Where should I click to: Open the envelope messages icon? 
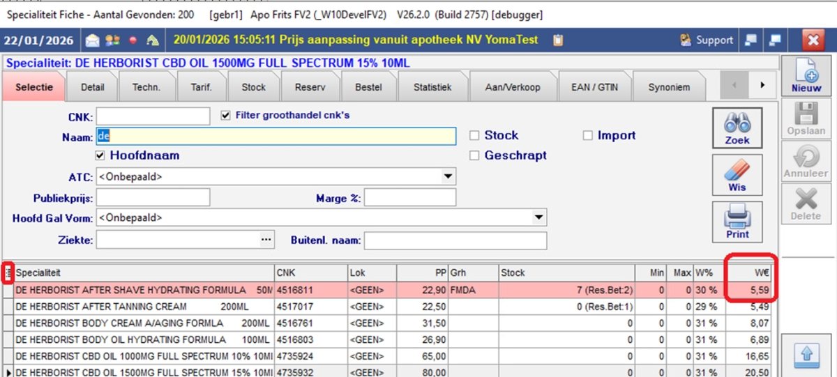(93, 40)
